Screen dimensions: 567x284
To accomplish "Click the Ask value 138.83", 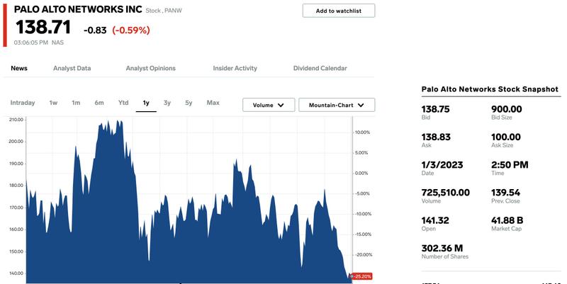I will coord(436,137).
